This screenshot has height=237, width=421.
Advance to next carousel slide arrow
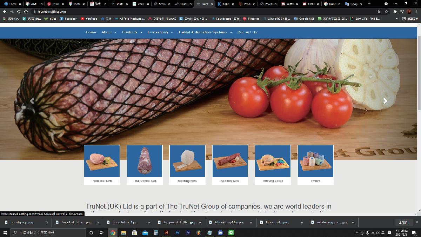pyautogui.click(x=385, y=101)
